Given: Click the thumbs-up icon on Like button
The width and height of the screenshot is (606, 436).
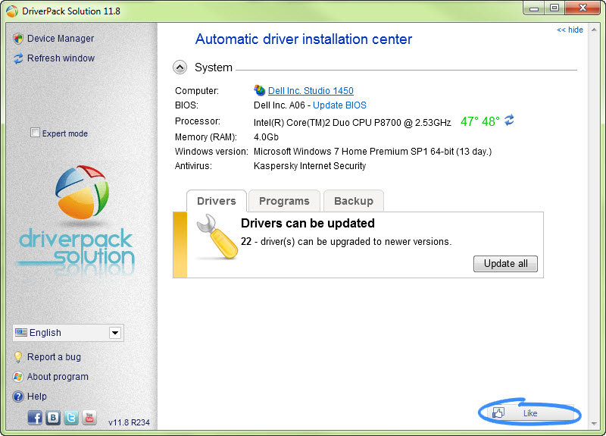Looking at the screenshot, I should tap(498, 413).
